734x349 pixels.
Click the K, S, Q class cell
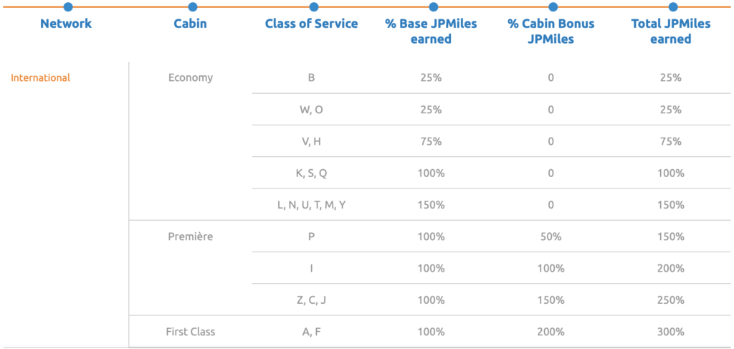coord(311,173)
